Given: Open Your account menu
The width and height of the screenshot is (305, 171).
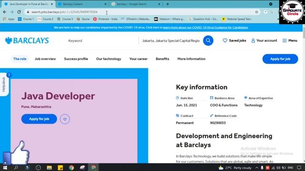Looking at the screenshot, I should coord(264,40).
